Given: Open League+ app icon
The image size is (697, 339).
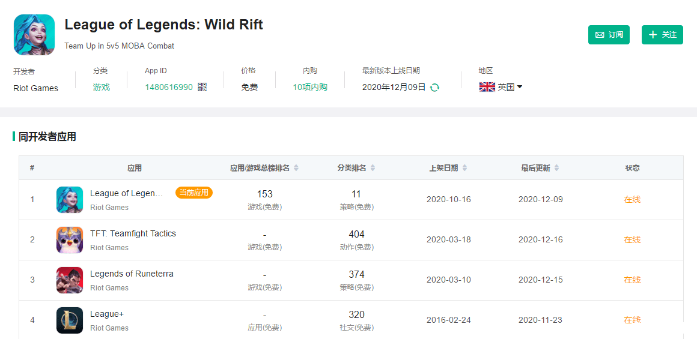Looking at the screenshot, I should (x=70, y=320).
